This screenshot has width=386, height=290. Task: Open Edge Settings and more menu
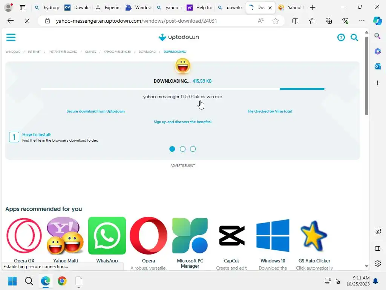[361, 21]
